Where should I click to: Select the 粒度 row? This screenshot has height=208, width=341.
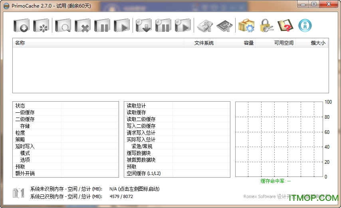tap(65, 132)
